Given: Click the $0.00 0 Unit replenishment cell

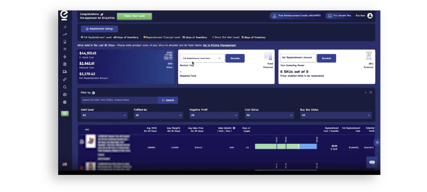Looking at the screenshot, I should [334, 148].
